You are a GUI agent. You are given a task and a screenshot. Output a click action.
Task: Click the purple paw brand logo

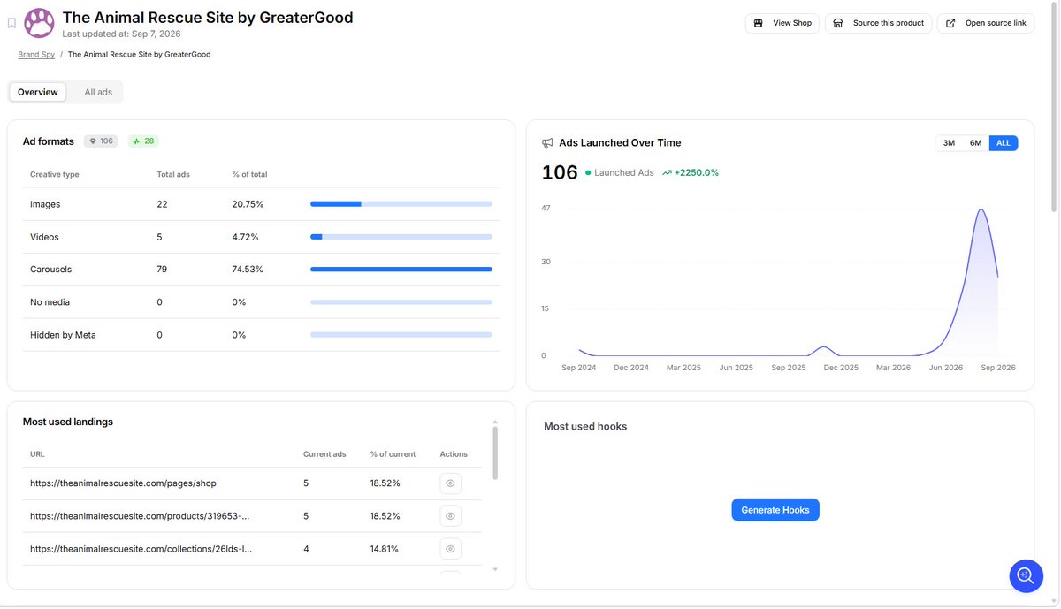tap(39, 23)
